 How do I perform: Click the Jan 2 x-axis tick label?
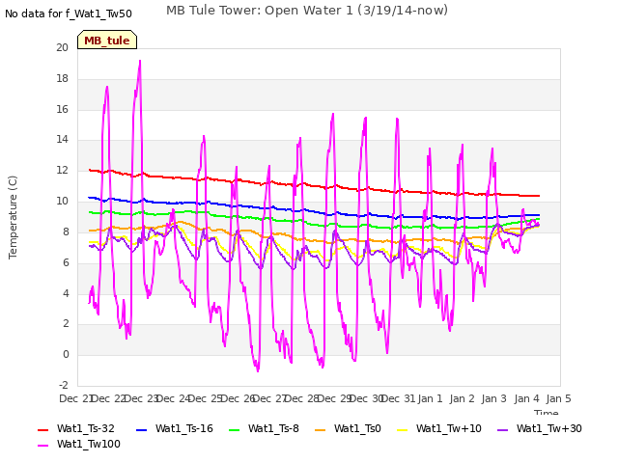(x=463, y=398)
